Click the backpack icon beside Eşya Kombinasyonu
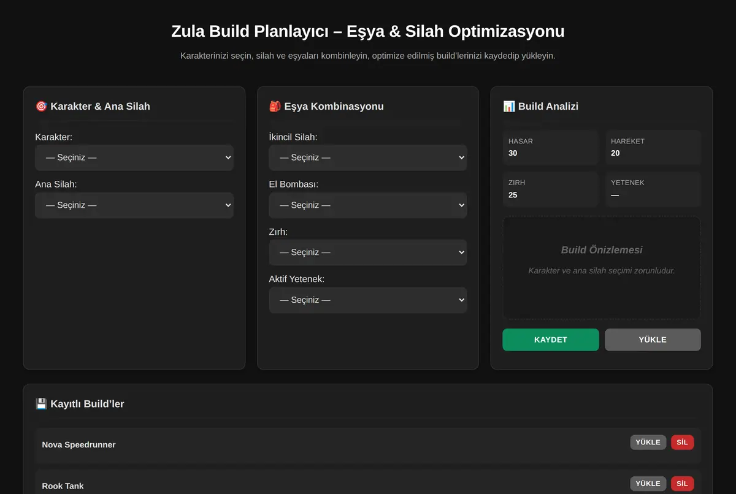 click(275, 106)
